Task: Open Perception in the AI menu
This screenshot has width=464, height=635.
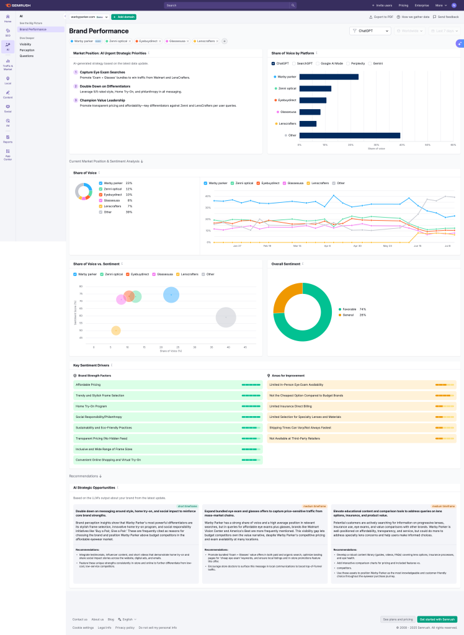Action: click(27, 50)
